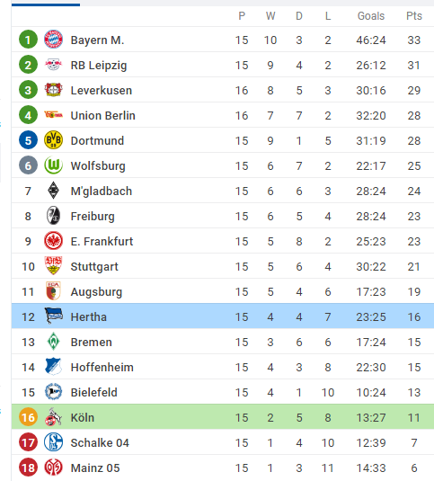Sort table by Pts column header
The image size is (434, 481).
tap(413, 16)
